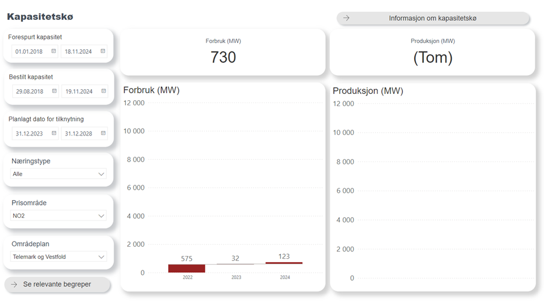Click the Informasjon om kapasitetskø button

pos(433,19)
